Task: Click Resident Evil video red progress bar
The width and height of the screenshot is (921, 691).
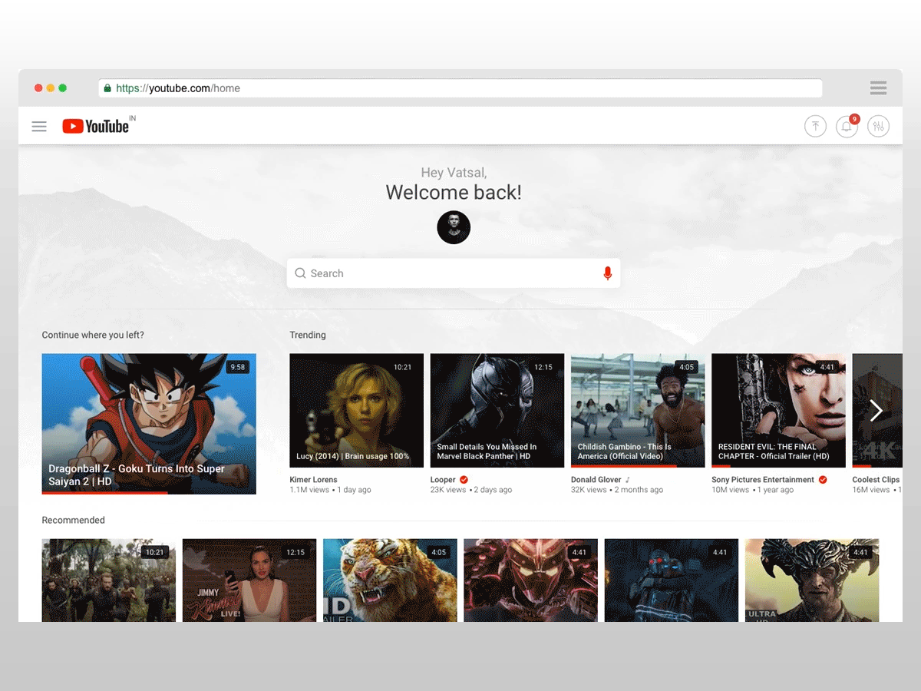Action: pyautogui.click(x=721, y=466)
